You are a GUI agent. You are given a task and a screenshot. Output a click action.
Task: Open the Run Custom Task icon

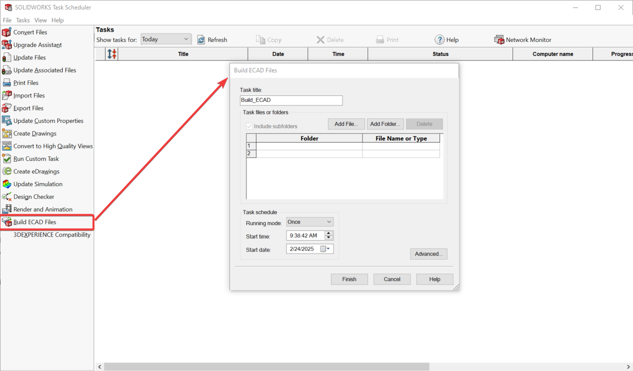tap(6, 159)
